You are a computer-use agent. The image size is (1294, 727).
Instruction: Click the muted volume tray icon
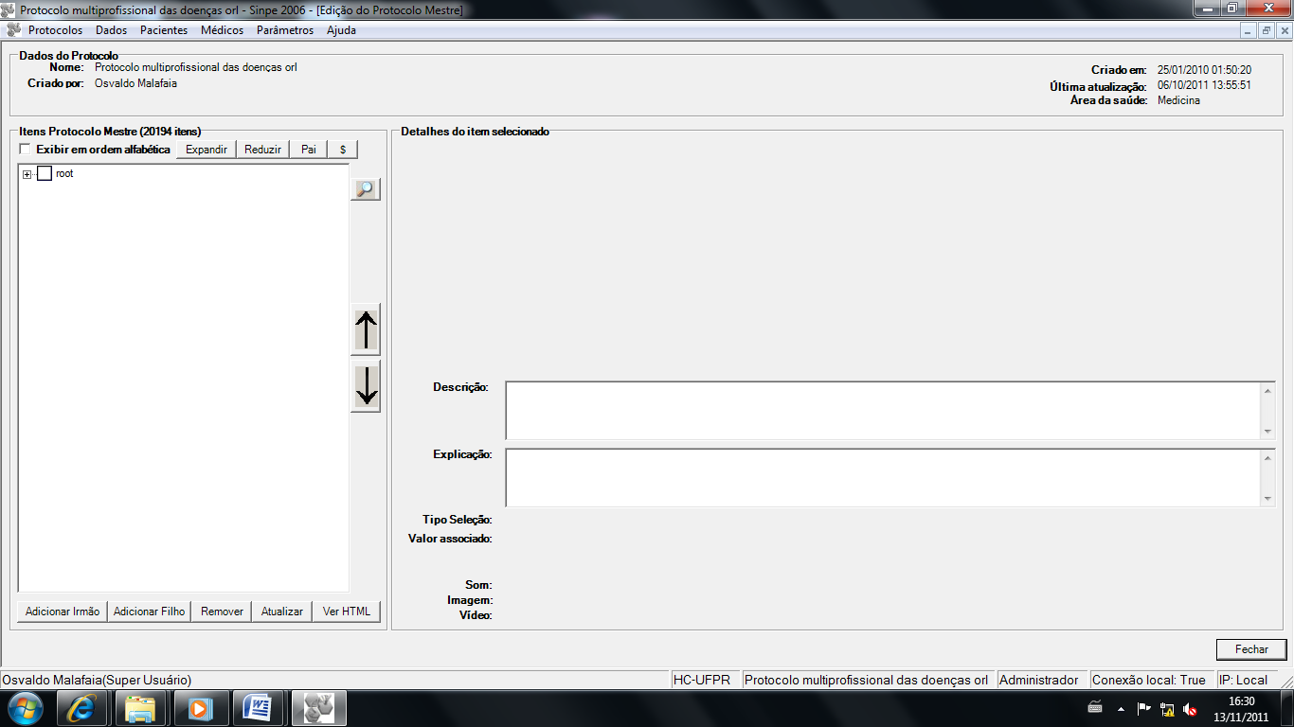point(1191,708)
